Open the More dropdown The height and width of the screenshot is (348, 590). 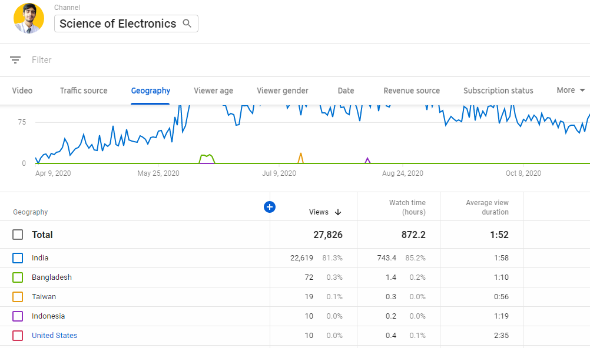(x=569, y=91)
